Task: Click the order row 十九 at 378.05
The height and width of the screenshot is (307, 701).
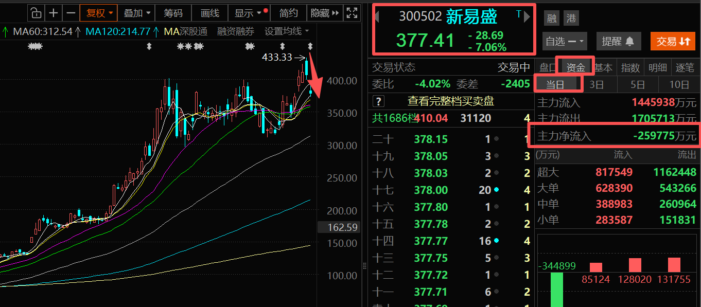Action: click(451, 156)
